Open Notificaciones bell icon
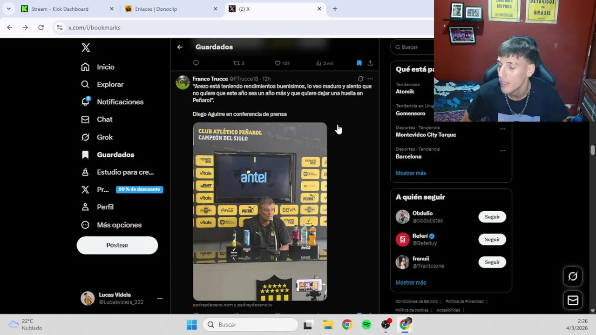The height and width of the screenshot is (335, 596). (x=85, y=101)
